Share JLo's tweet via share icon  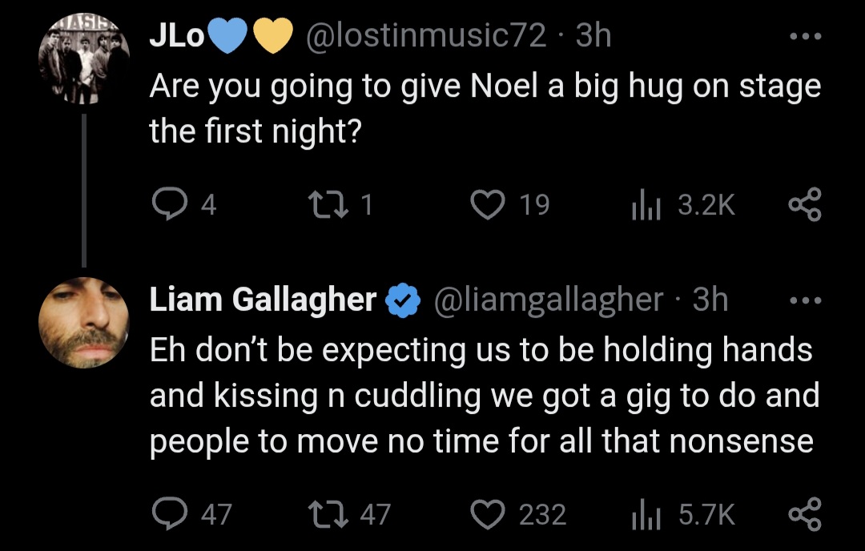[805, 204]
